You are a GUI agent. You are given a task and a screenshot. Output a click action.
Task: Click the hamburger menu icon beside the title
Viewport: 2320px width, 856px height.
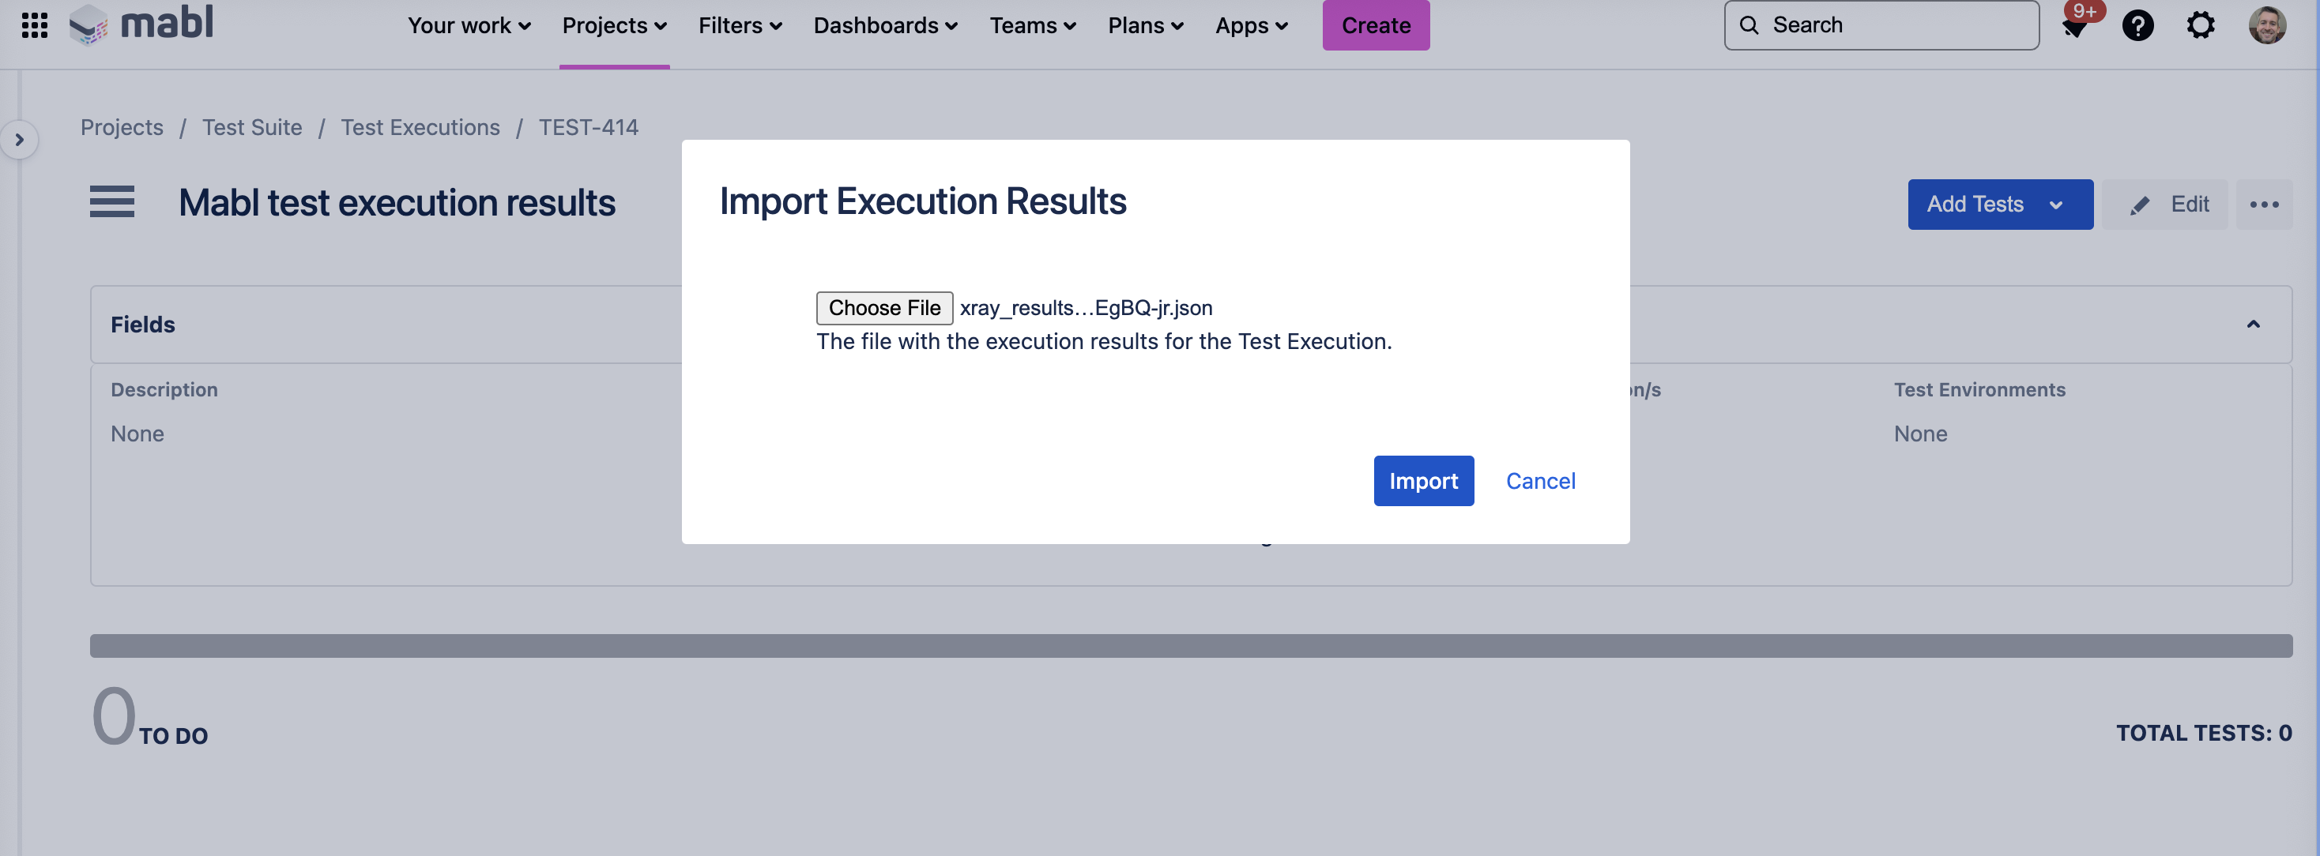pyautogui.click(x=111, y=201)
